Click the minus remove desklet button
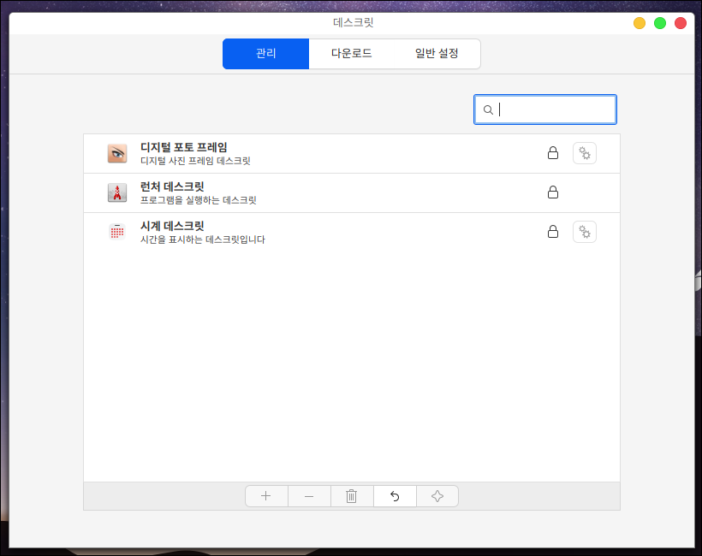This screenshot has width=702, height=556. [x=309, y=496]
